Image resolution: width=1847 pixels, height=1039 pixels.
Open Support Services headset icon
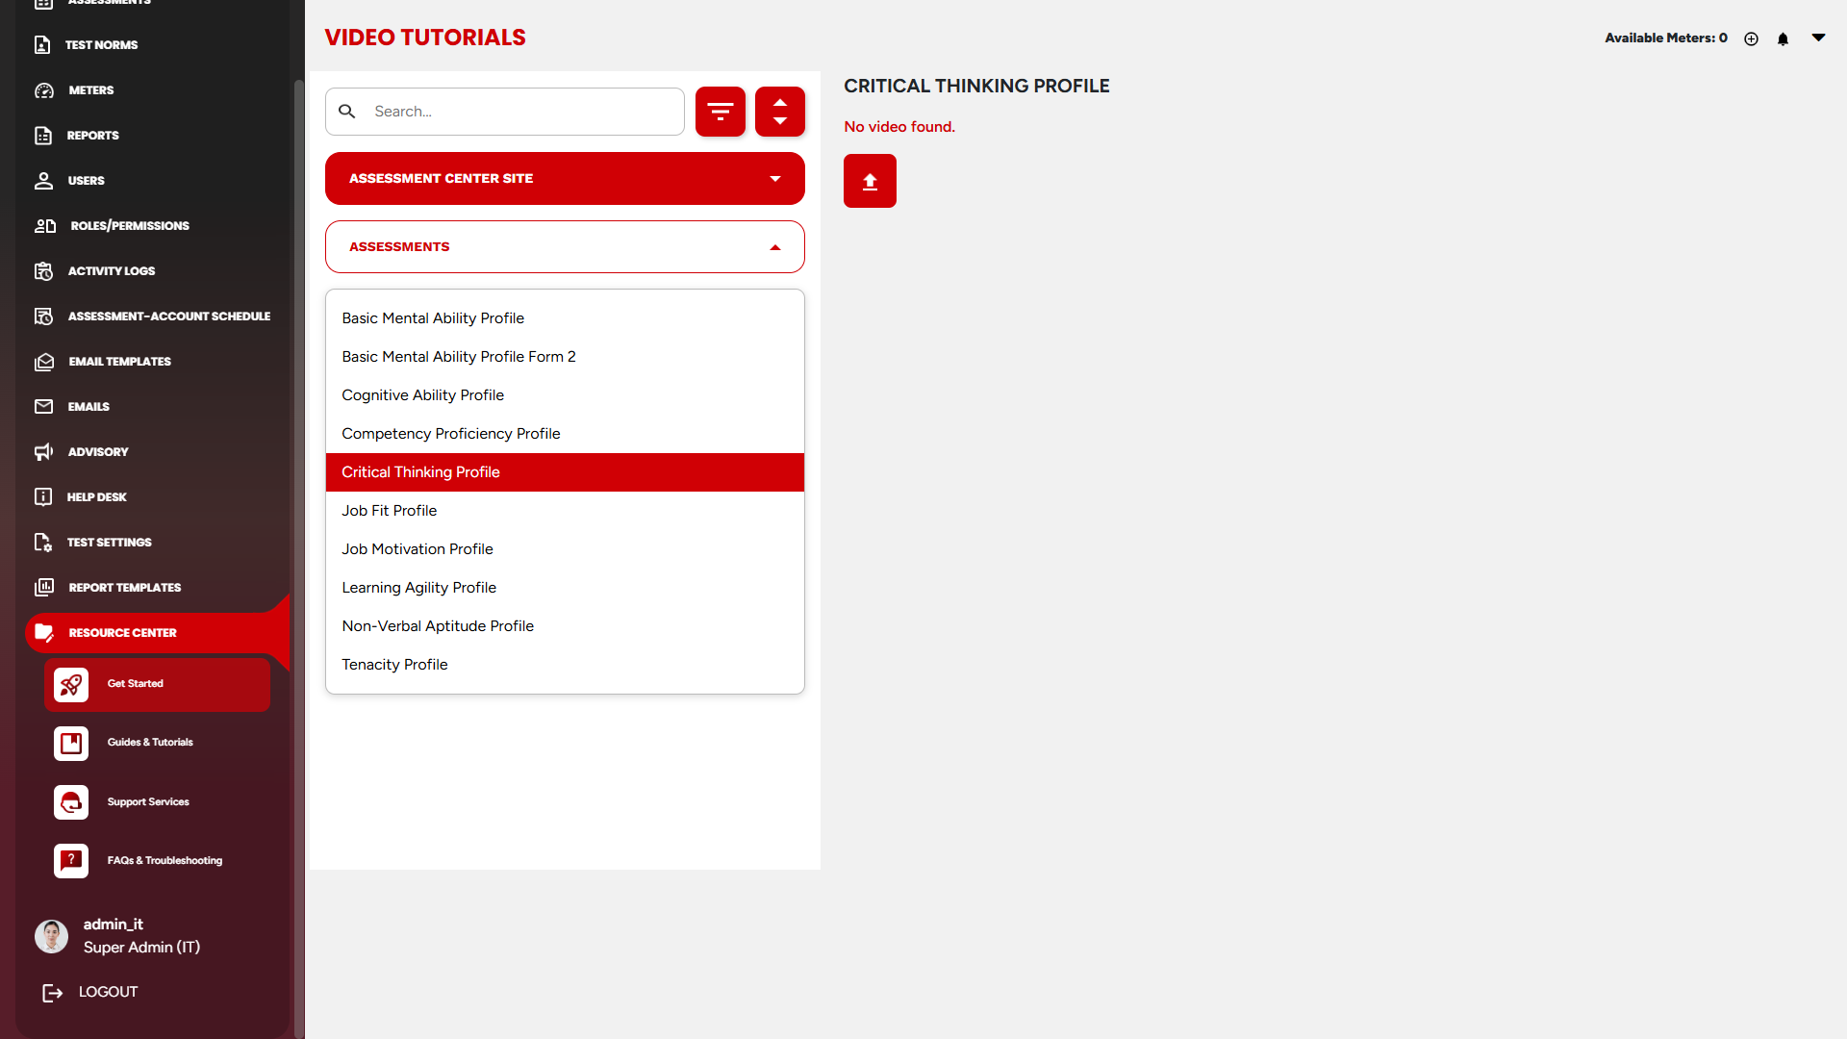click(71, 802)
